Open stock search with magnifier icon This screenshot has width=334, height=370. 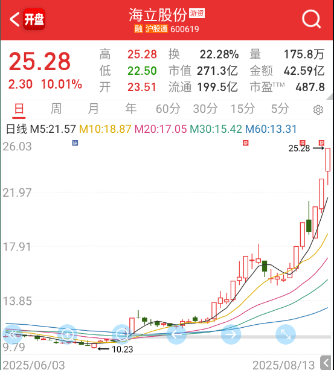coord(311,19)
